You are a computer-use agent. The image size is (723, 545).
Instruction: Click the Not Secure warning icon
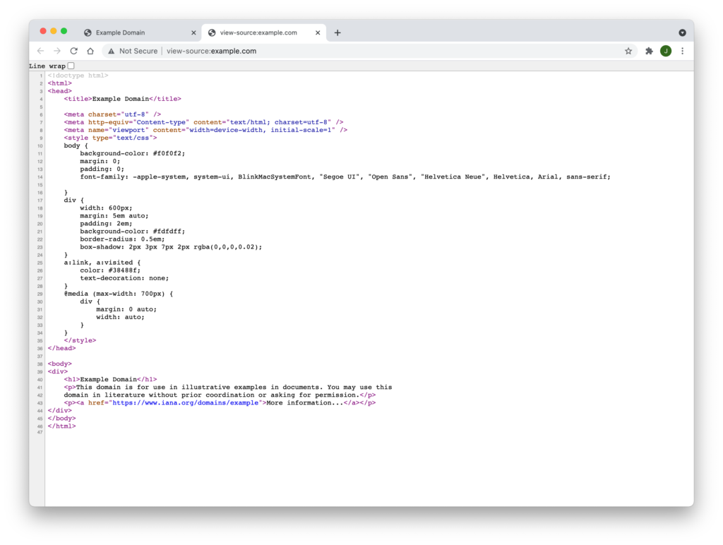(x=111, y=51)
